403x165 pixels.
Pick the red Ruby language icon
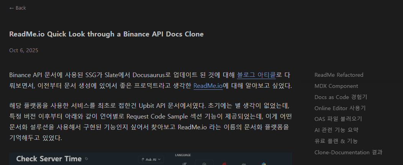(224, 163)
